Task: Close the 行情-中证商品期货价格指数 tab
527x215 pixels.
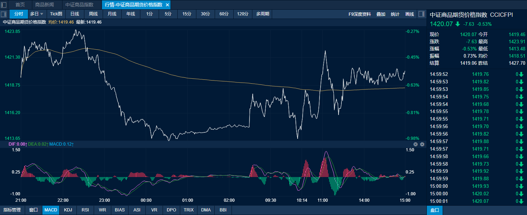Action: click(167, 5)
